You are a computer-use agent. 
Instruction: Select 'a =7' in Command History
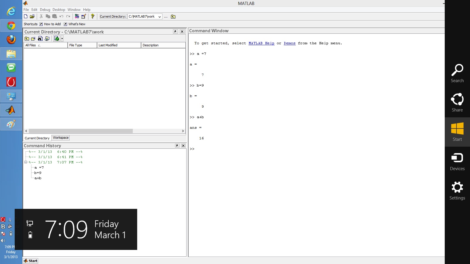point(39,167)
